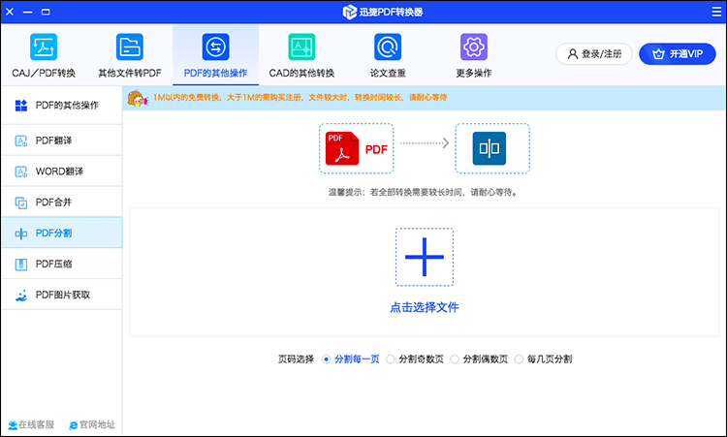Click the PDF图片获取 image extraction icon
This screenshot has height=437, width=727.
pyautogui.click(x=21, y=296)
